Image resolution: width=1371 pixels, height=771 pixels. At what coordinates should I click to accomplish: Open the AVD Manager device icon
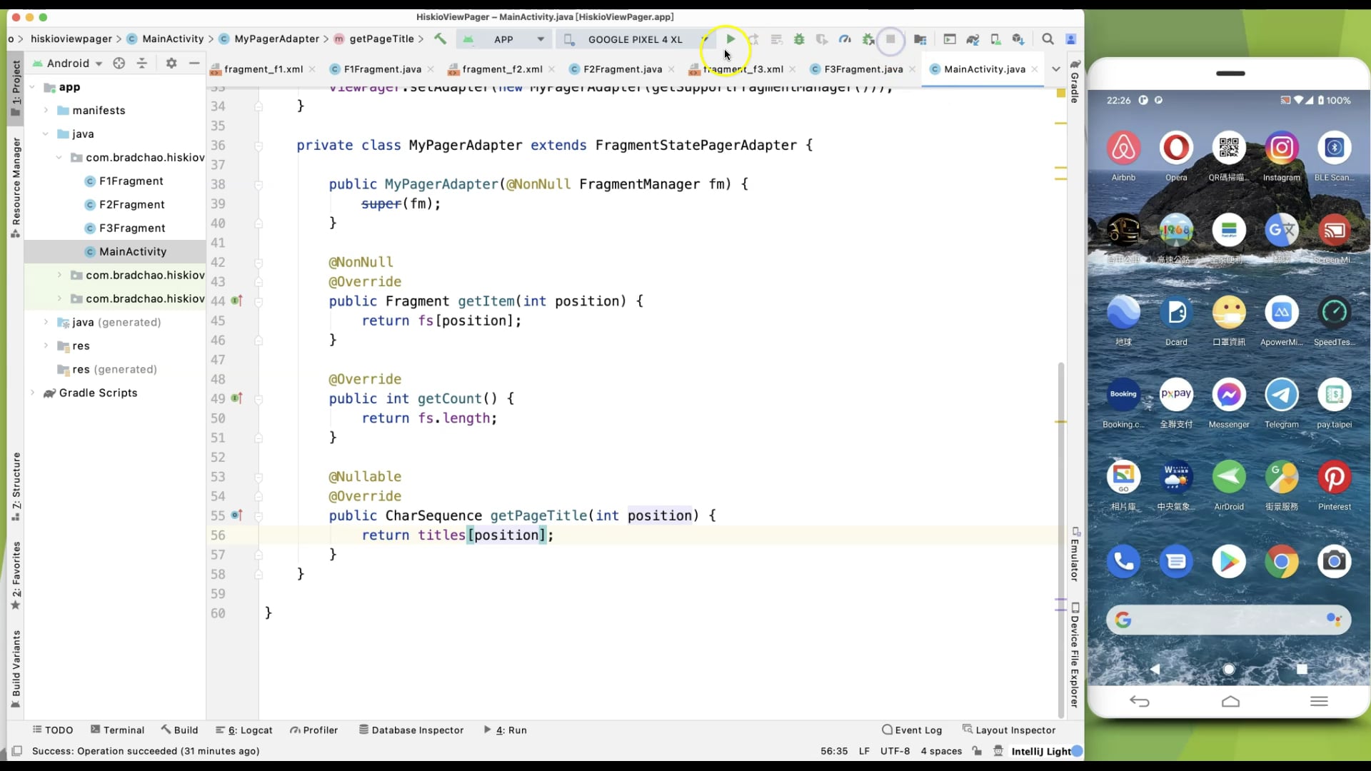[995, 39]
